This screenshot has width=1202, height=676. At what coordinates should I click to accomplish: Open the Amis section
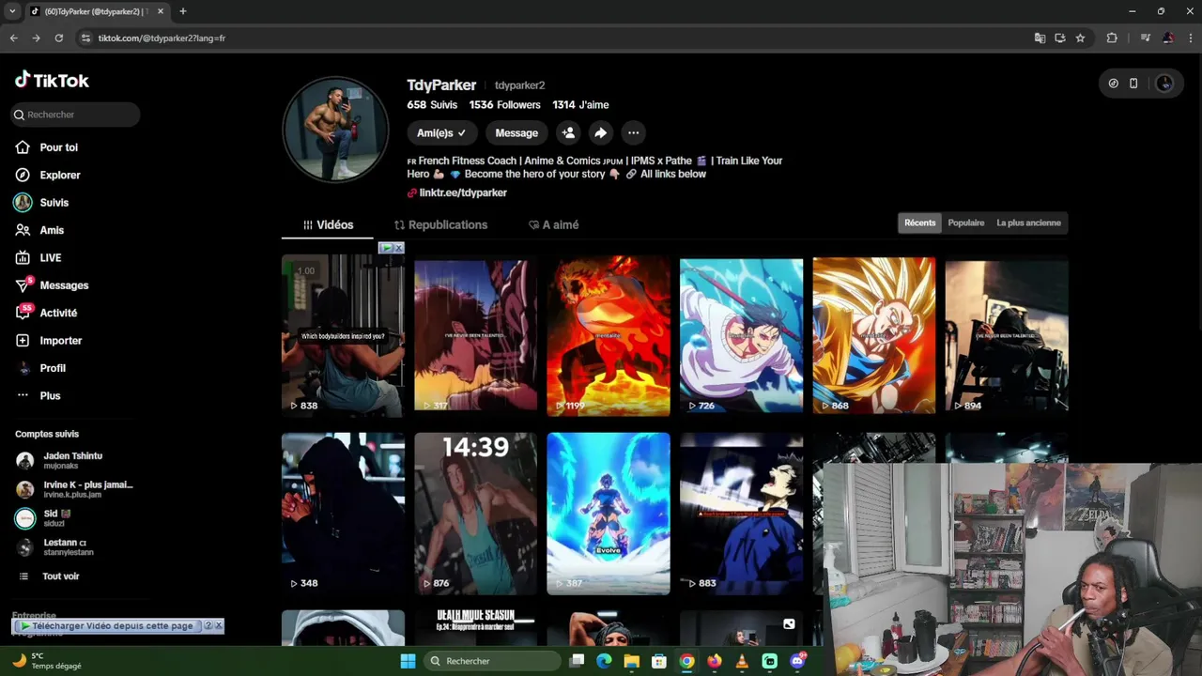tap(52, 230)
